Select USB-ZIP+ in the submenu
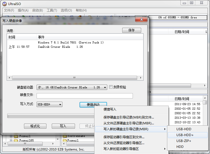Viewport: 210px width, 154px height. (x=188, y=141)
